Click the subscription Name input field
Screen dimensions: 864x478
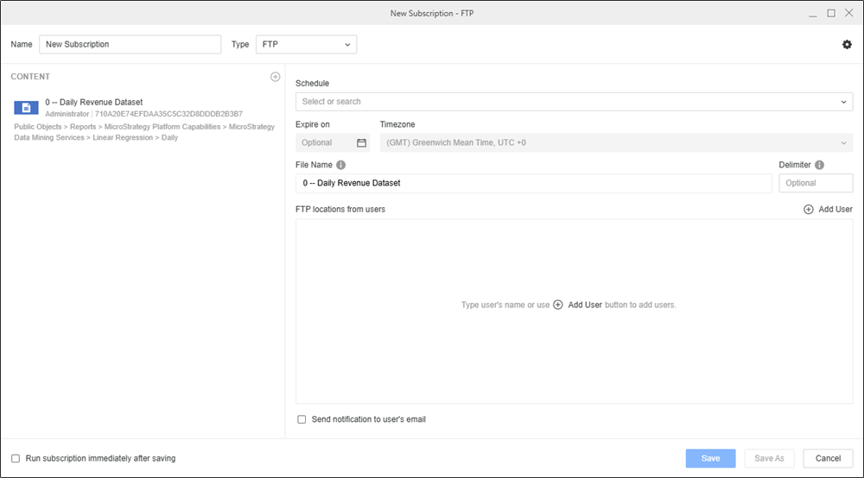pyautogui.click(x=130, y=44)
